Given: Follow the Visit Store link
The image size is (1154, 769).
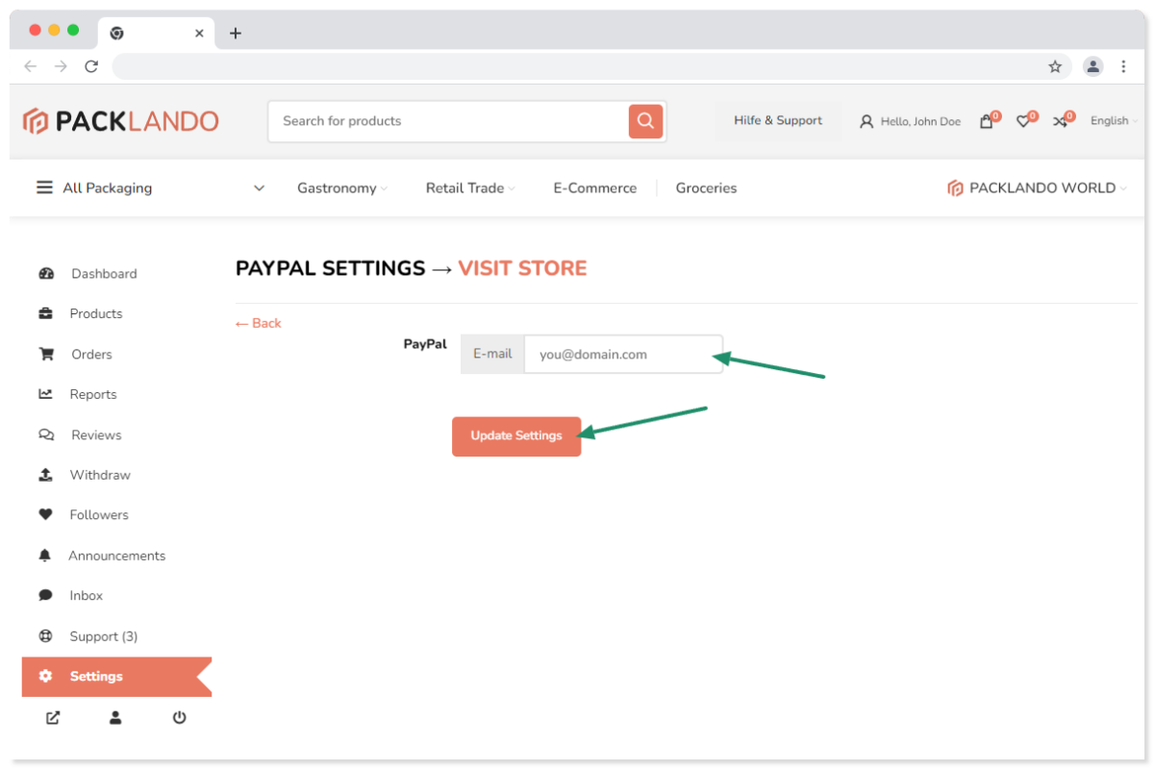Looking at the screenshot, I should click(x=522, y=268).
